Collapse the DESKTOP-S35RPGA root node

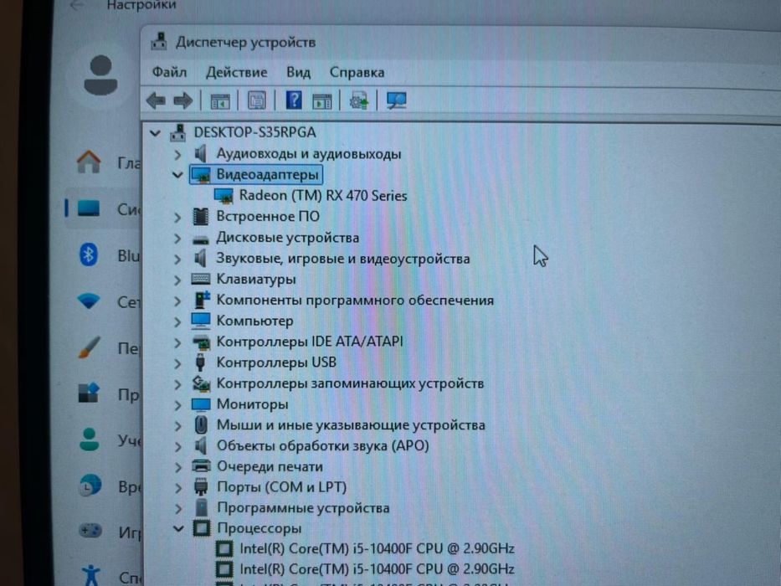pos(156,133)
